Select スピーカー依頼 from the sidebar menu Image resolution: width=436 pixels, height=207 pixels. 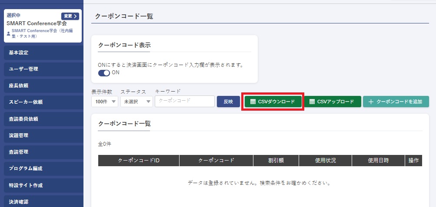pos(42,102)
